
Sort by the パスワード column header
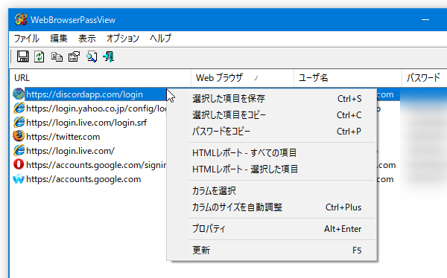coord(425,78)
